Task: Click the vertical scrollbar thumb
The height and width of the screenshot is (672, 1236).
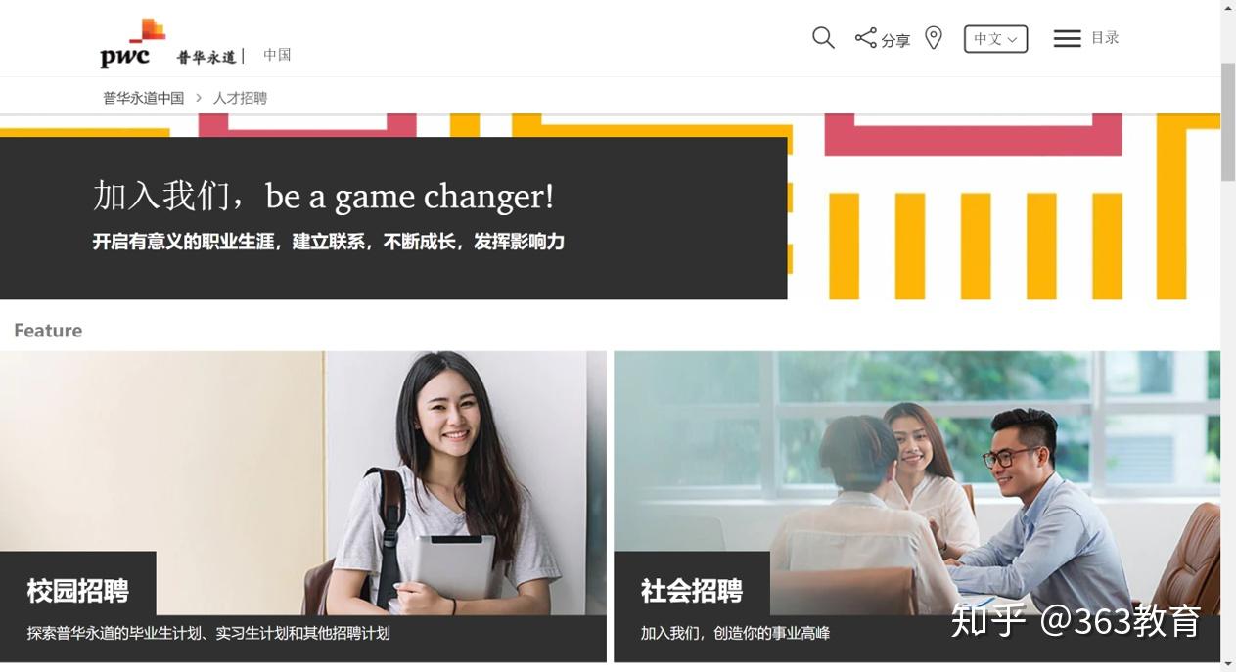Action: click(1228, 121)
